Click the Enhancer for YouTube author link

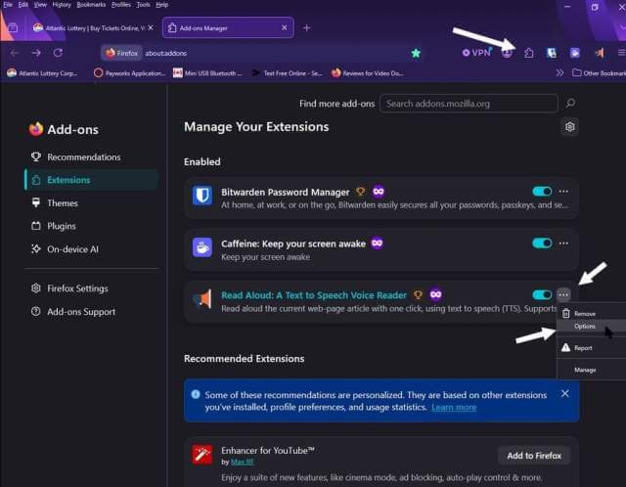pyautogui.click(x=242, y=462)
